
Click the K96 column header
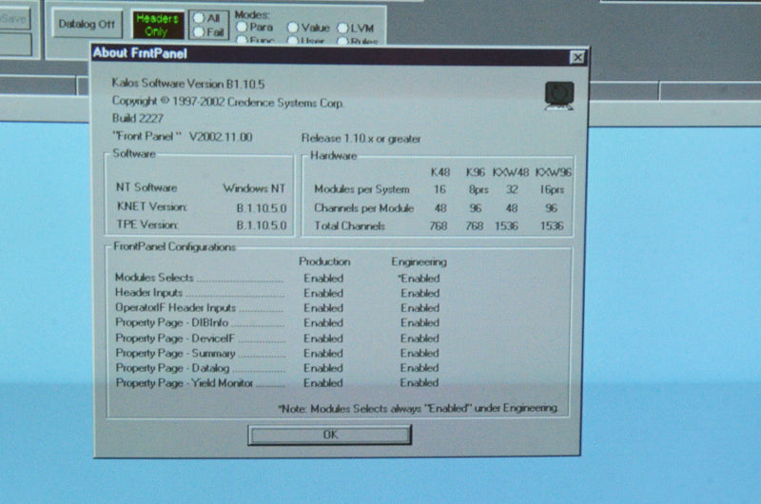[475, 172]
